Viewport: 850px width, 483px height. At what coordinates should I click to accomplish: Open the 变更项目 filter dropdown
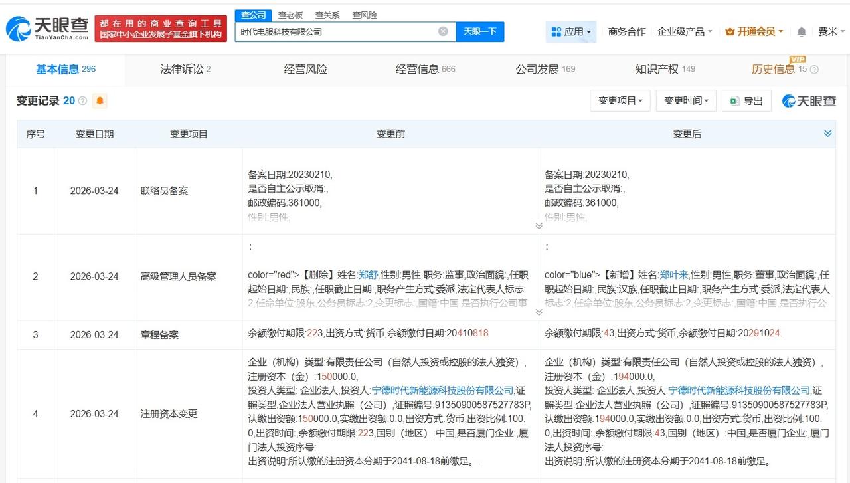[x=620, y=100]
